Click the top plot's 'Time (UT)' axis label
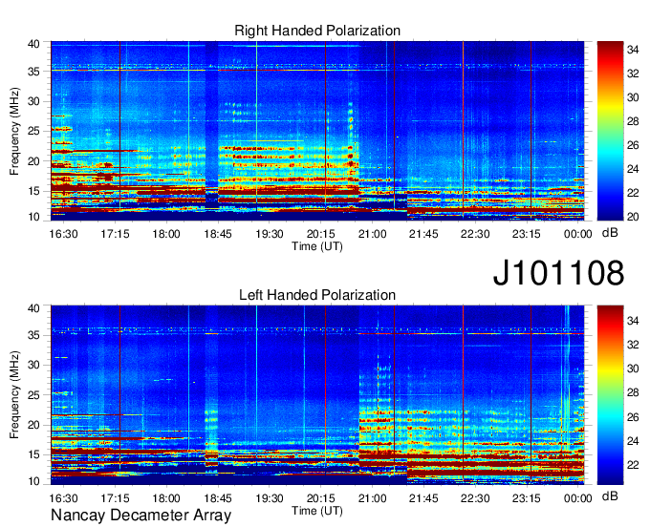 pyautogui.click(x=317, y=246)
